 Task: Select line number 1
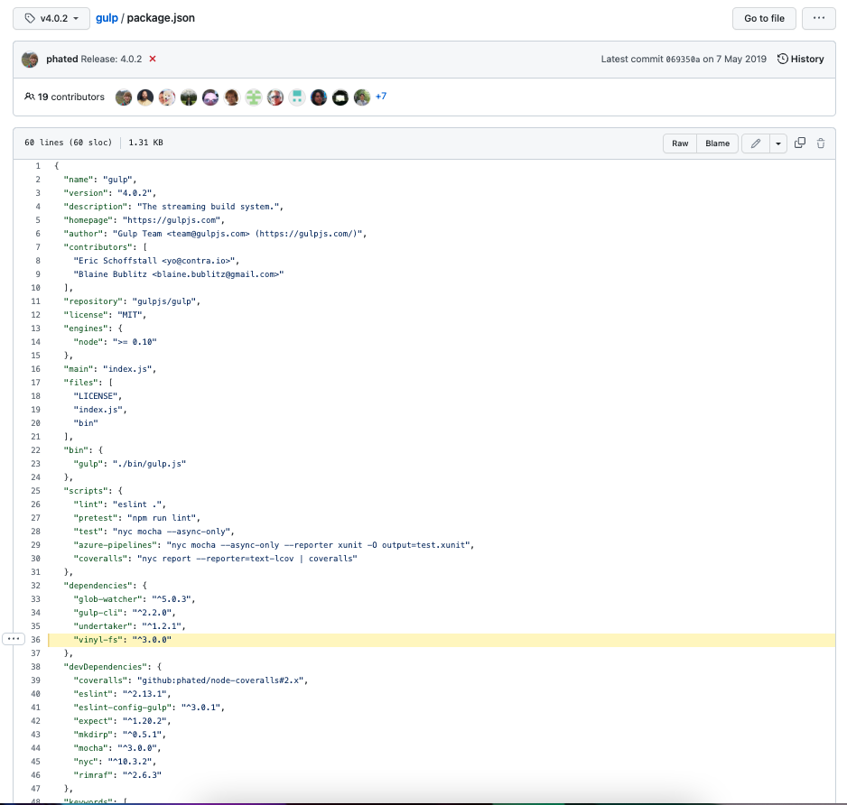[38, 166]
